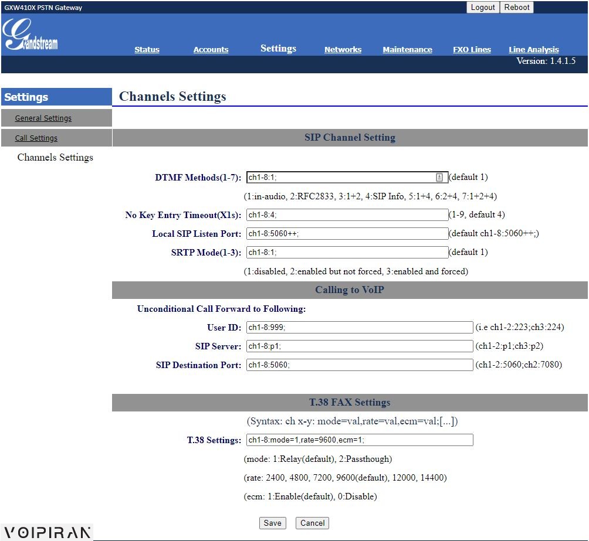Viewport: 589px width, 541px height.
Task: Click the No Key Entry Timeout(X1s) label
Action: click(183, 215)
